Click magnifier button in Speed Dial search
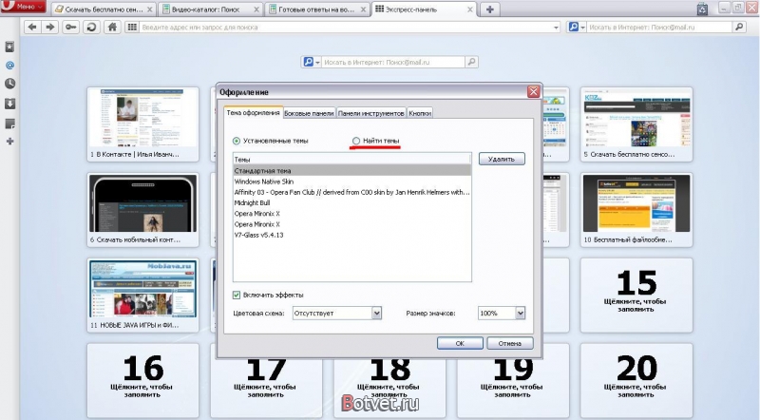The width and height of the screenshot is (760, 420). click(471, 62)
